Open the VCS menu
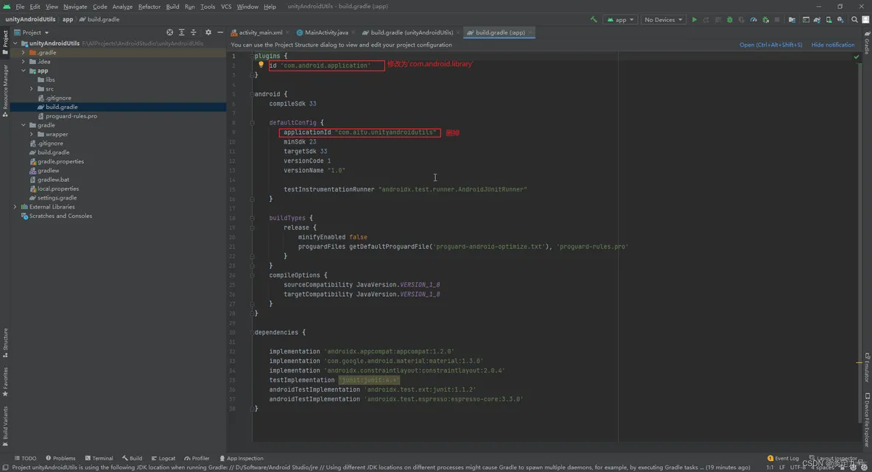This screenshot has height=472, width=872. pos(226,7)
